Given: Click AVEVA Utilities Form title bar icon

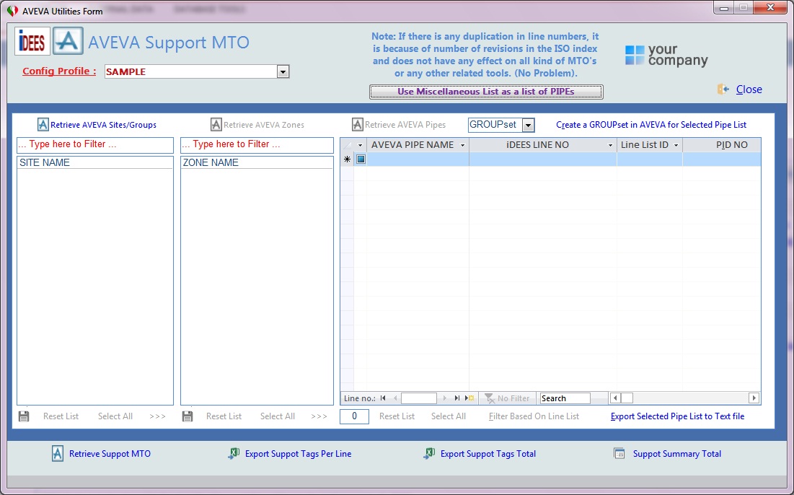Looking at the screenshot, I should point(13,11).
